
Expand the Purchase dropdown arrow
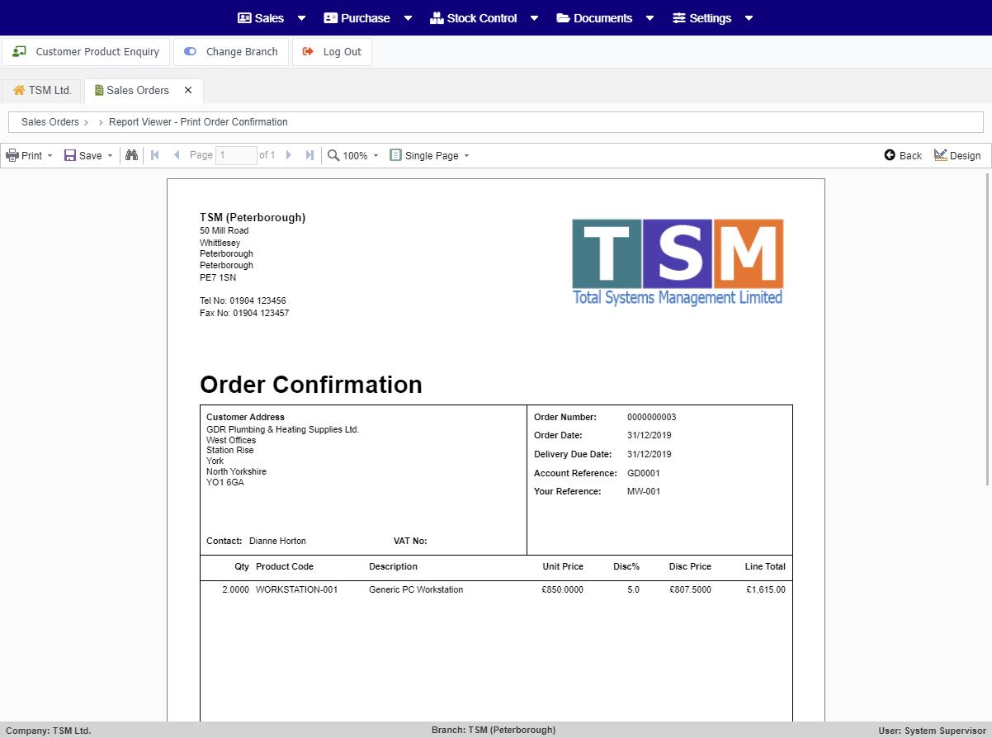coord(408,18)
